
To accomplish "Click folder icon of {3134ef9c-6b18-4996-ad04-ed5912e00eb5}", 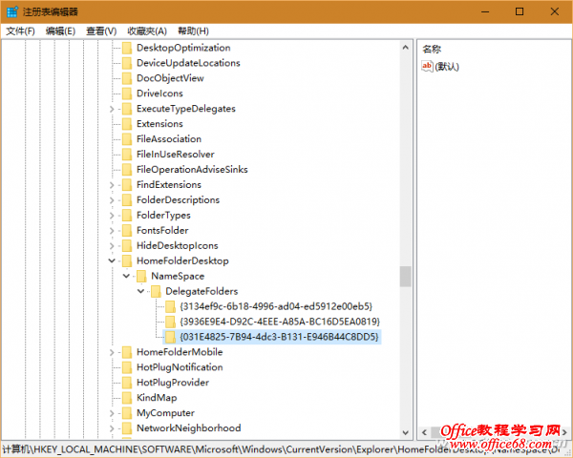I will [170, 306].
